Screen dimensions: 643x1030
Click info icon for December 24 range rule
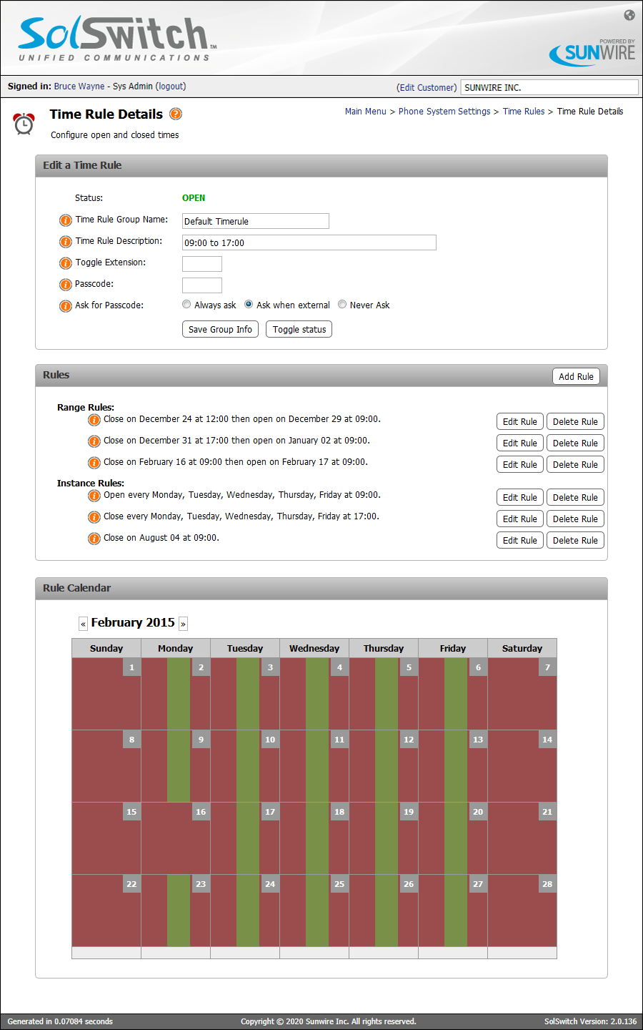(x=94, y=420)
